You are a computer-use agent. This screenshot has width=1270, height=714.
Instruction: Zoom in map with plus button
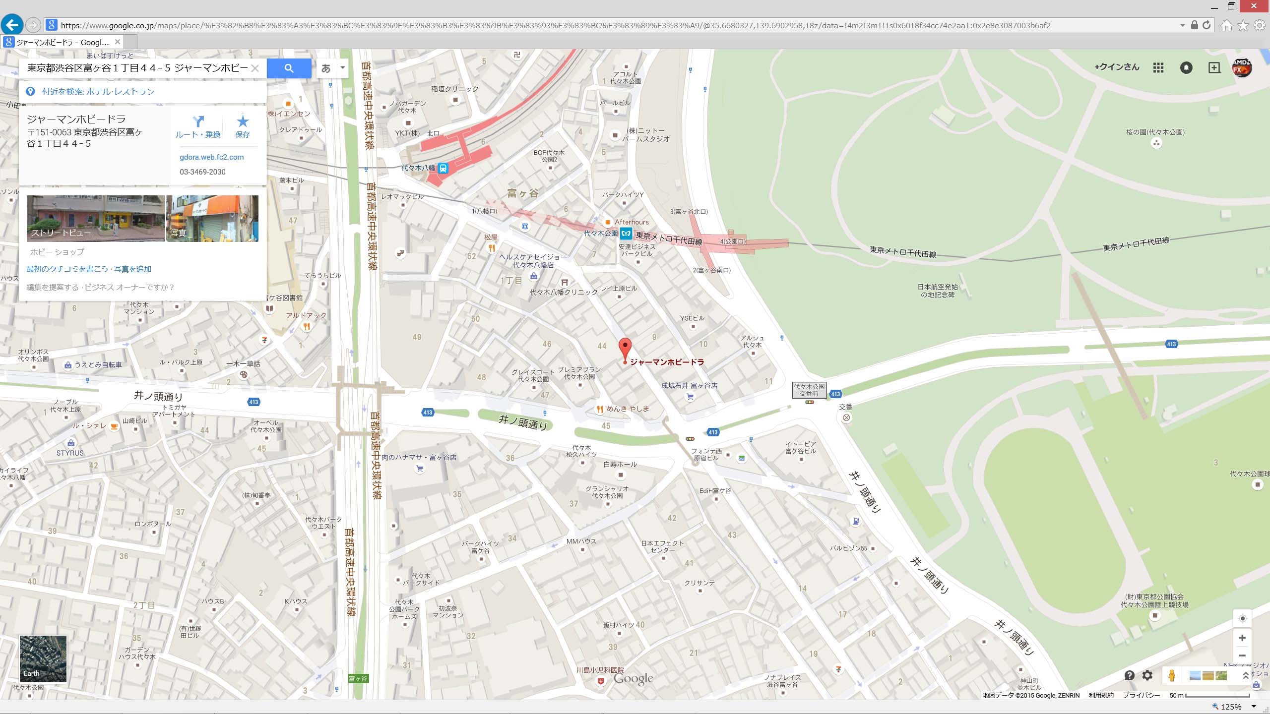(x=1242, y=638)
